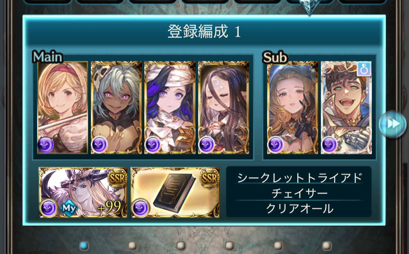Click the dark element icon on summon card
The width and height of the screenshot is (409, 254).
[49, 208]
